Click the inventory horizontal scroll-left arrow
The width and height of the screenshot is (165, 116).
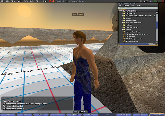pyautogui.click(x=119, y=44)
